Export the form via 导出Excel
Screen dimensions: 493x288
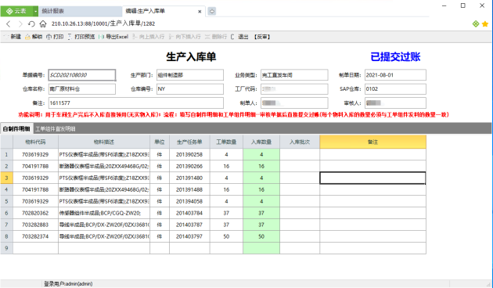113,37
